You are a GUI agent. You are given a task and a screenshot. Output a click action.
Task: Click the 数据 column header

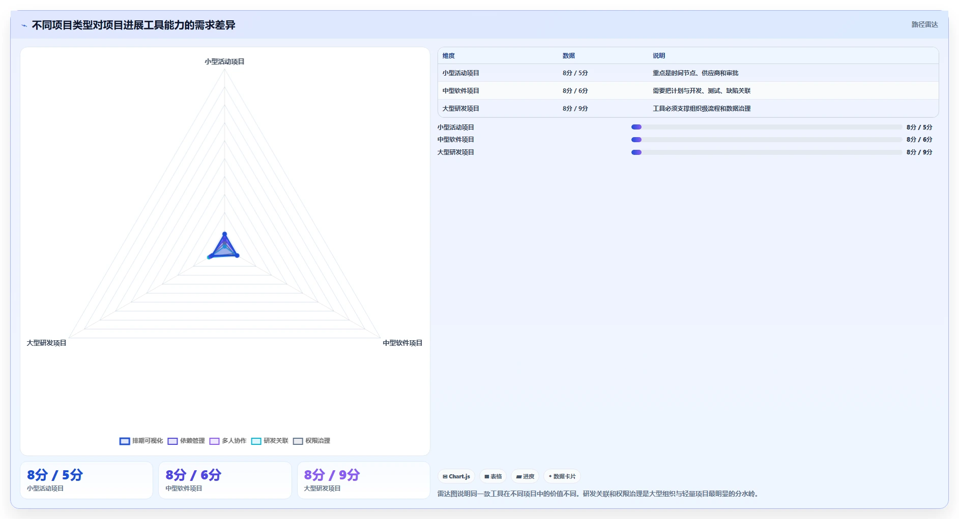(x=569, y=56)
